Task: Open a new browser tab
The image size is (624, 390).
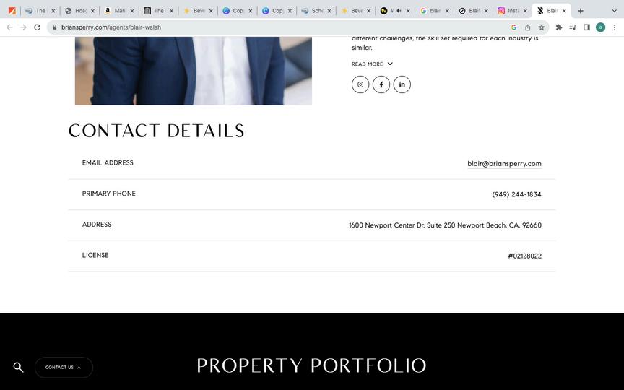Action: (x=580, y=11)
